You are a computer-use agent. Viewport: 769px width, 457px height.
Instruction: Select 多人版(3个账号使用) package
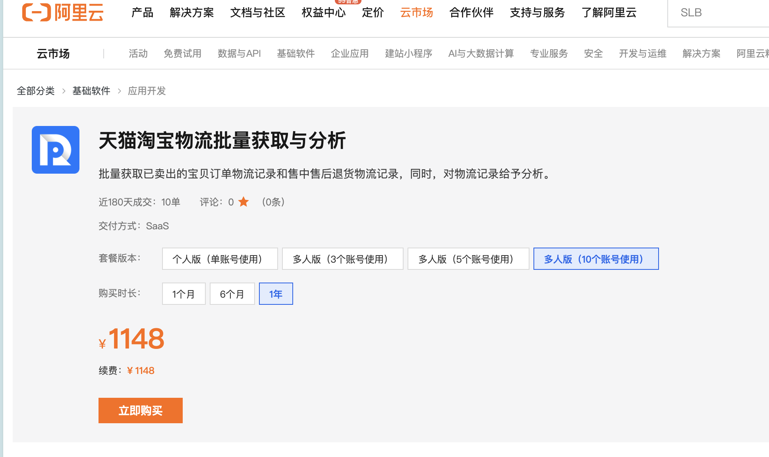pos(343,259)
